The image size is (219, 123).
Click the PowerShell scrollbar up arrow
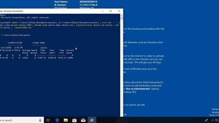[122, 15]
